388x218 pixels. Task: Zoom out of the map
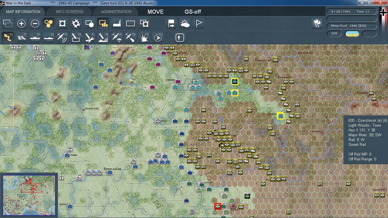point(35,23)
